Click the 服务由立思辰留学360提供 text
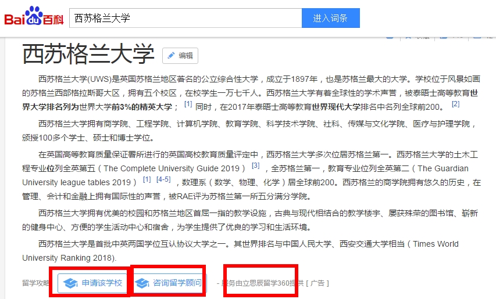This screenshot has height=299, width=496. tap(262, 283)
